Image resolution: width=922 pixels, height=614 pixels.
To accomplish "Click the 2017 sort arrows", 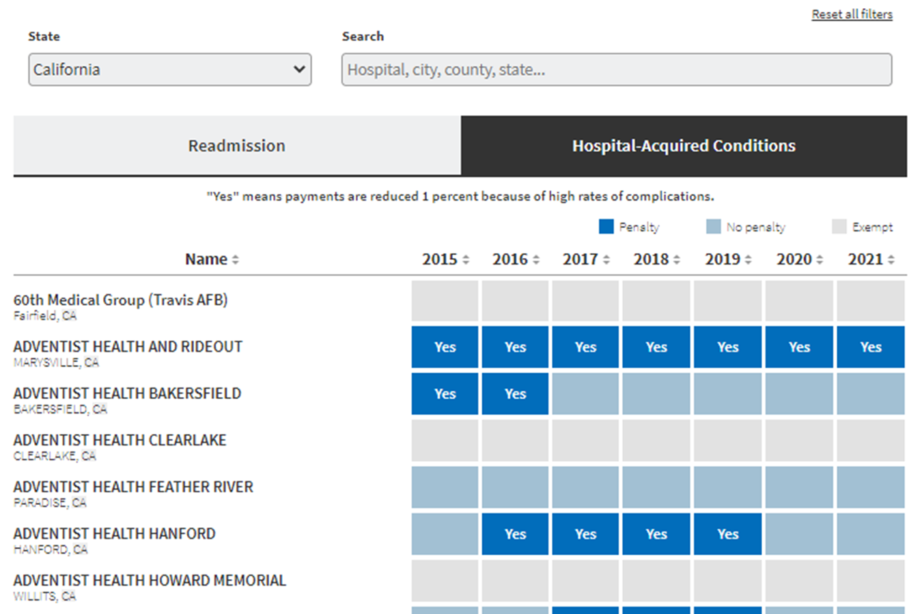I will coord(606,260).
